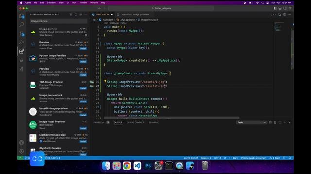Open the Testing flask view

coord(22,60)
